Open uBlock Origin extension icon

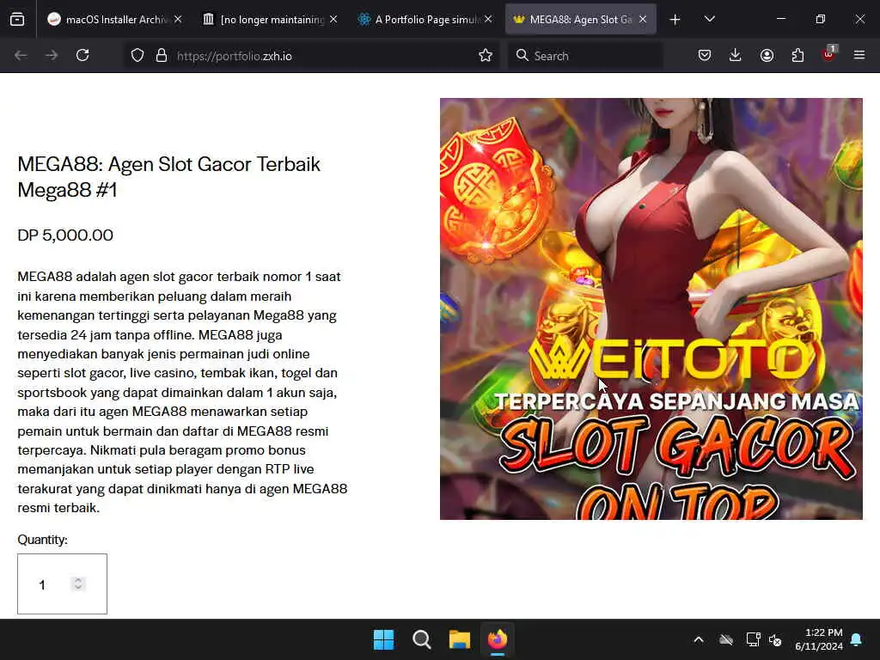point(829,54)
